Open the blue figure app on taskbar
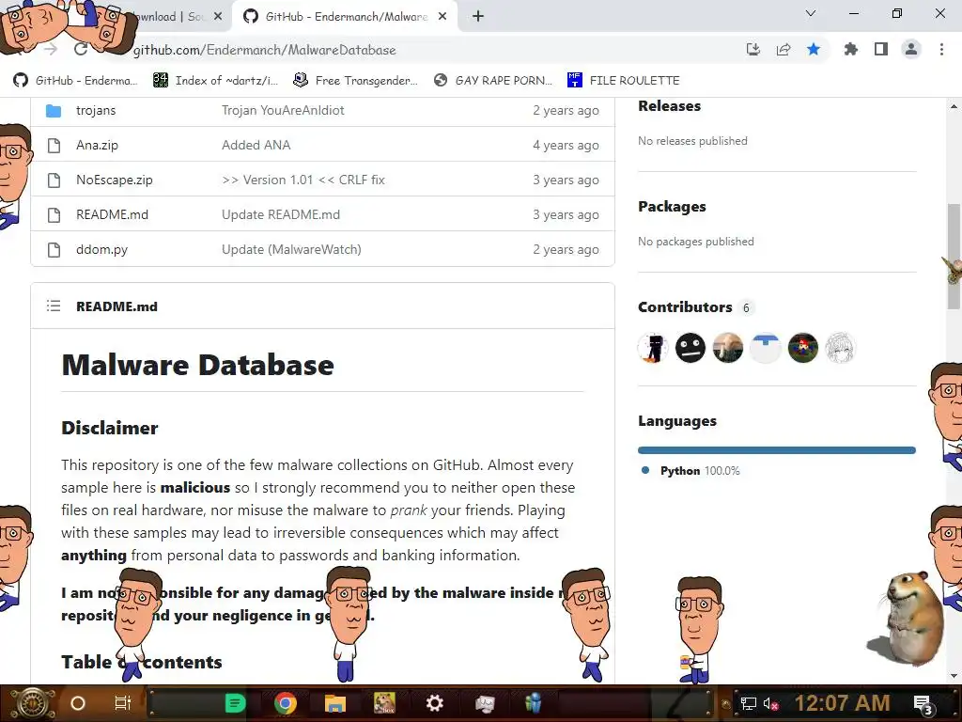Image resolution: width=962 pixels, height=722 pixels. (534, 703)
